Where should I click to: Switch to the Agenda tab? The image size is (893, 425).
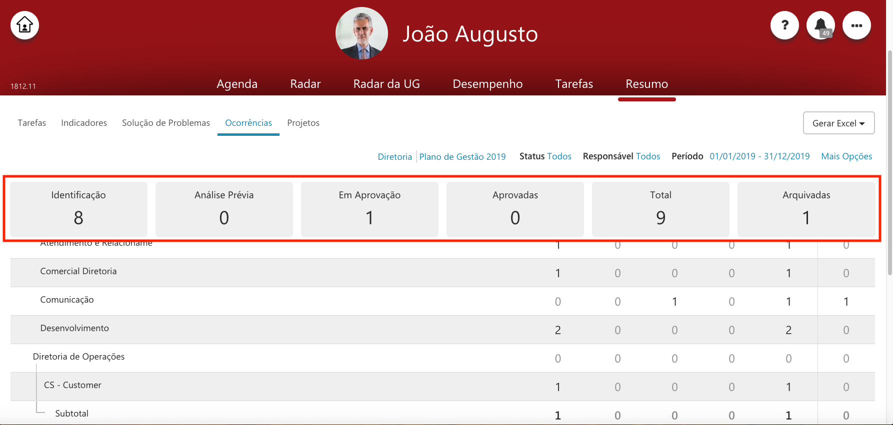237,84
